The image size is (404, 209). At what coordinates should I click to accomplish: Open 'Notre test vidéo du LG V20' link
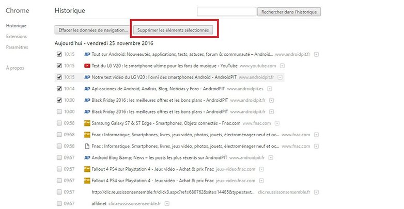click(x=164, y=77)
